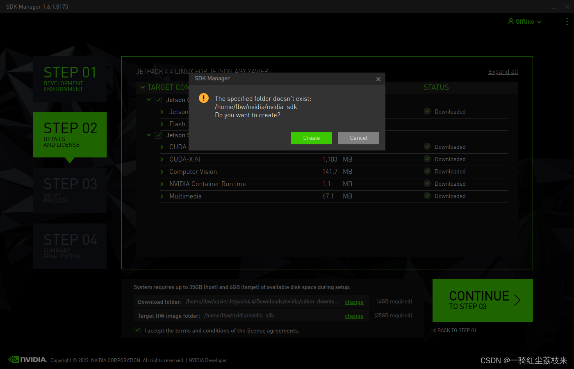Click Back to Step 01
Screen dimensions: 574x369
click(455, 330)
